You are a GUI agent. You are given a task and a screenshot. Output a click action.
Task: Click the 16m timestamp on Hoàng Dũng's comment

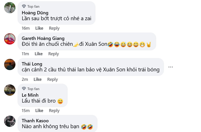25,28
